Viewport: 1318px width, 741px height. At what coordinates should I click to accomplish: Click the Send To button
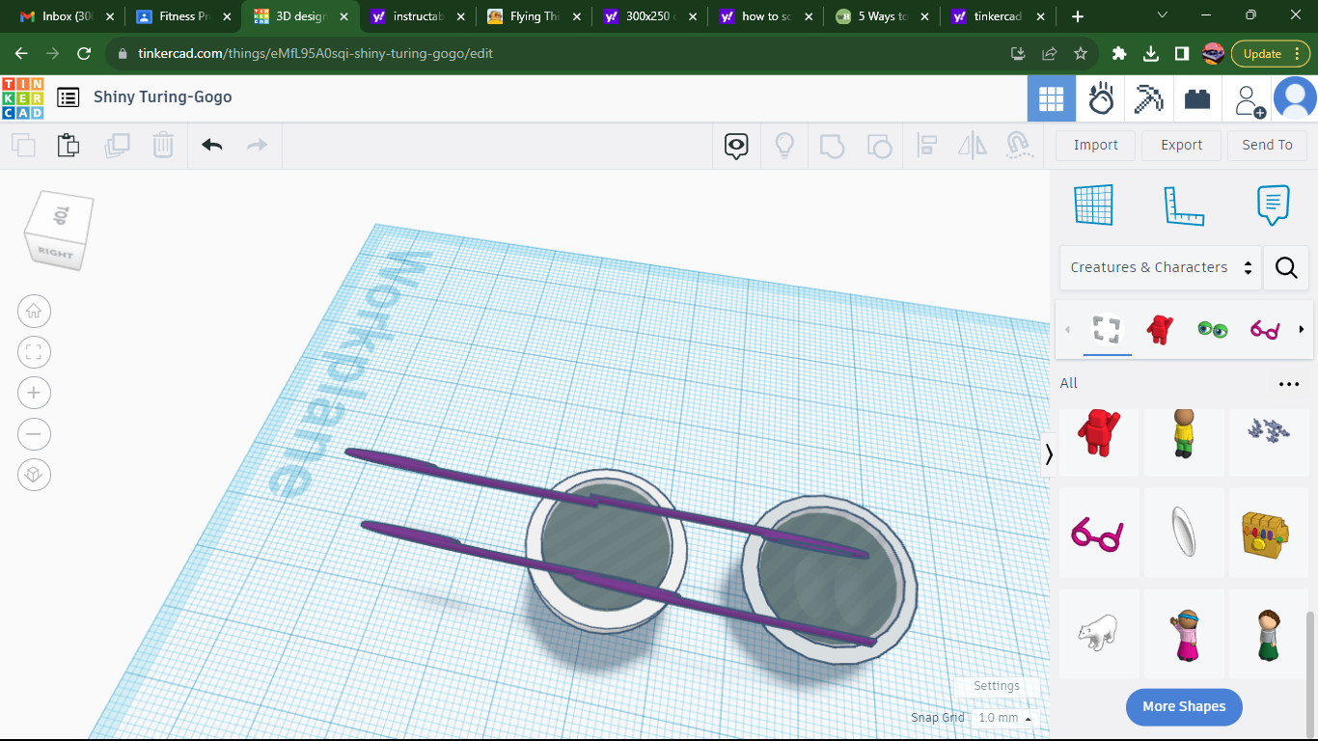pos(1267,145)
